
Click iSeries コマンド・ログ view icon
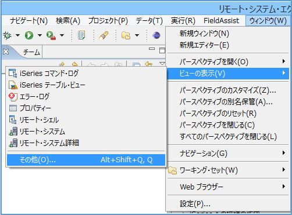[13, 73]
